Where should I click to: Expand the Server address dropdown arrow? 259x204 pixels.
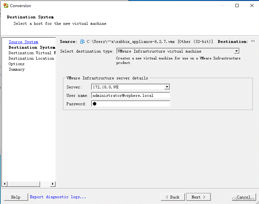click(x=167, y=87)
